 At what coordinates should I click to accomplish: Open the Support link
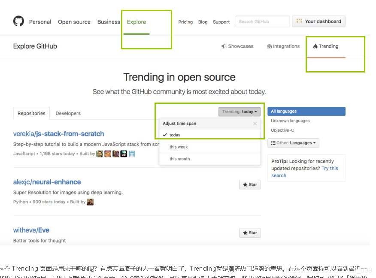(221, 22)
